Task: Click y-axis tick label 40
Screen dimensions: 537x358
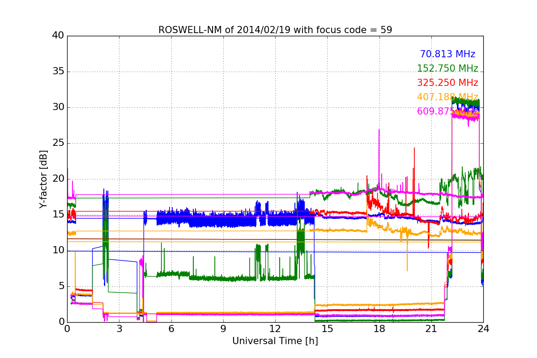Action: [58, 36]
